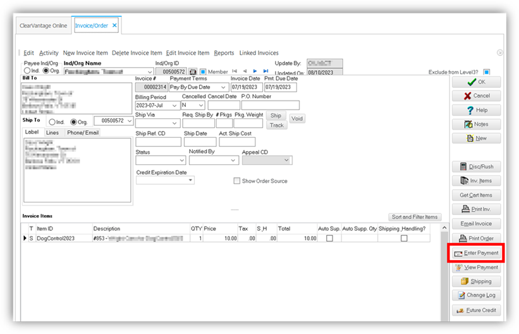Open Credit Expiration Date dropdown
Image resolution: width=519 pixels, height=334 pixels.
click(x=191, y=180)
